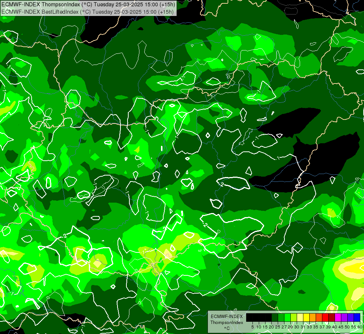364x334 pixels.
Task: Click legend tick value 45
Action: [x=341, y=327]
